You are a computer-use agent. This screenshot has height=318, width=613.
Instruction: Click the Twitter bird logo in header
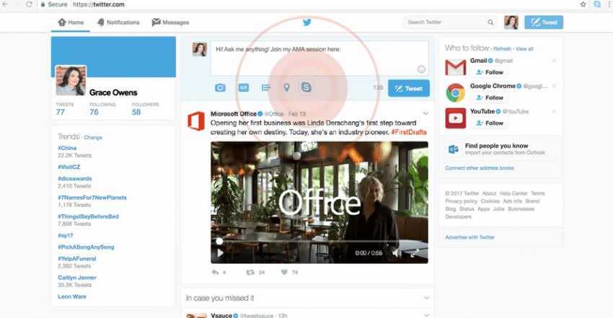pos(306,22)
